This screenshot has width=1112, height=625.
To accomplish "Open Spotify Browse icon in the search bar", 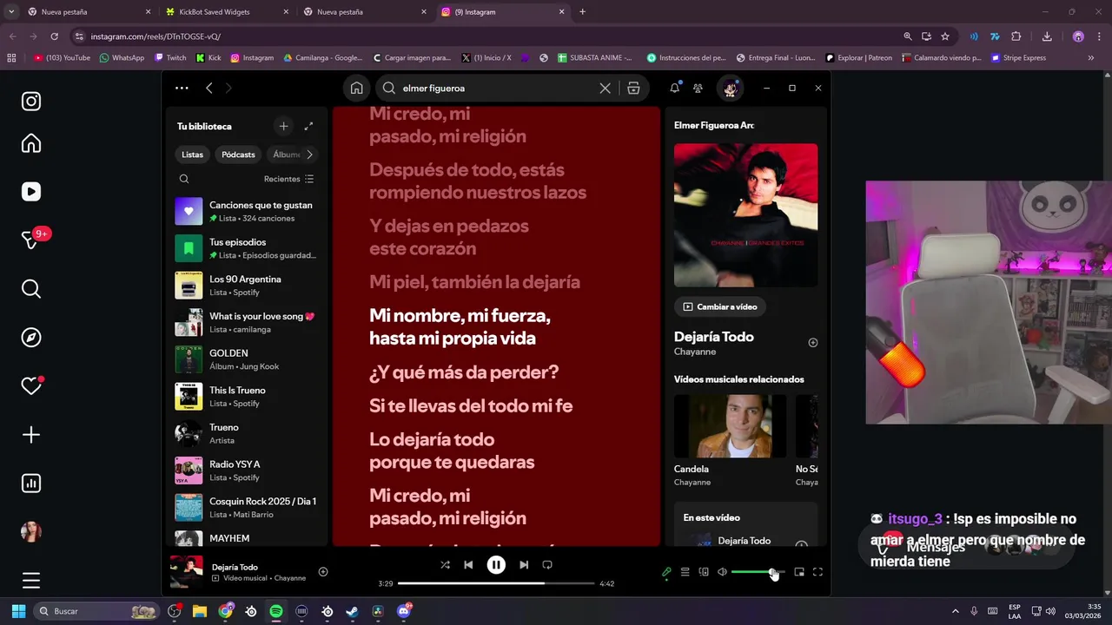I will (x=633, y=88).
